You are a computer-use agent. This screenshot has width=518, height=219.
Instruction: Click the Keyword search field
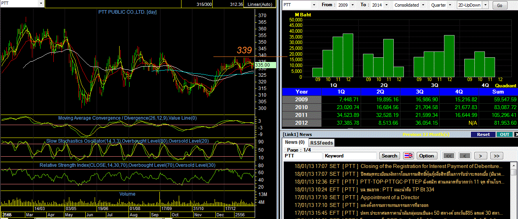pyautogui.click(x=350, y=155)
